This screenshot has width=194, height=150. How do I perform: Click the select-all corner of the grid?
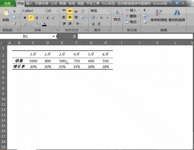tap(4, 43)
